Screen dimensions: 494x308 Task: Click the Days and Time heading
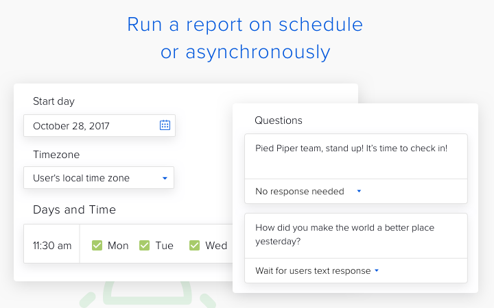(x=74, y=209)
